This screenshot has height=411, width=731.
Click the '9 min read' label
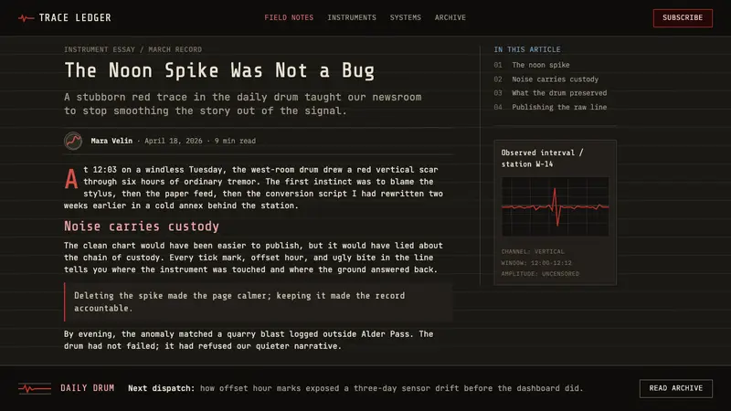point(235,141)
